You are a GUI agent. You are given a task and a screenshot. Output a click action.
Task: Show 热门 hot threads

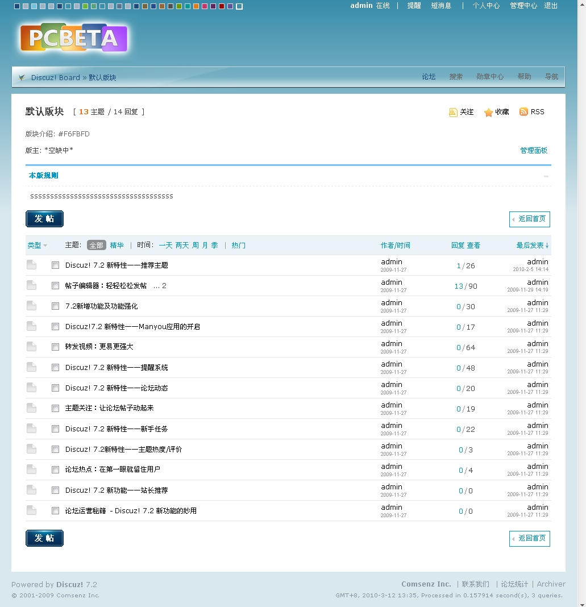tap(238, 245)
